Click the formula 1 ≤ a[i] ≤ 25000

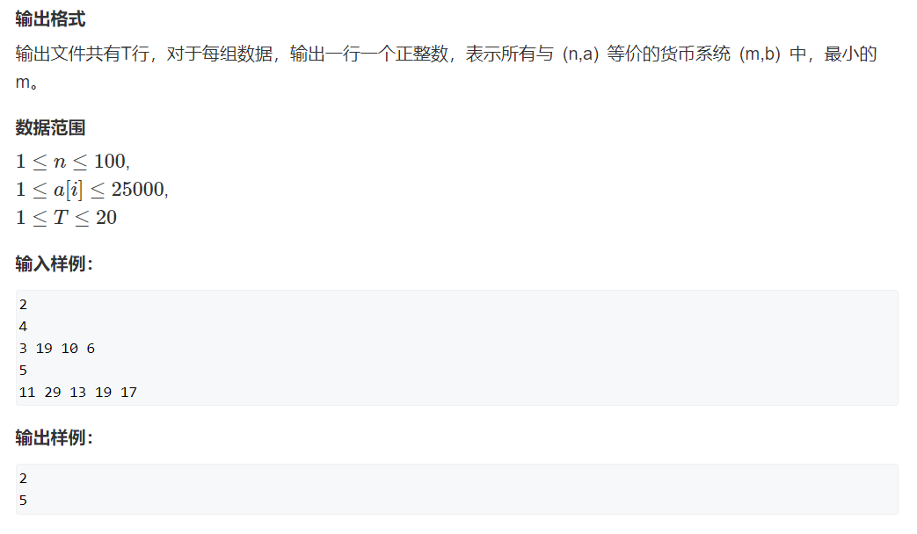click(91, 190)
